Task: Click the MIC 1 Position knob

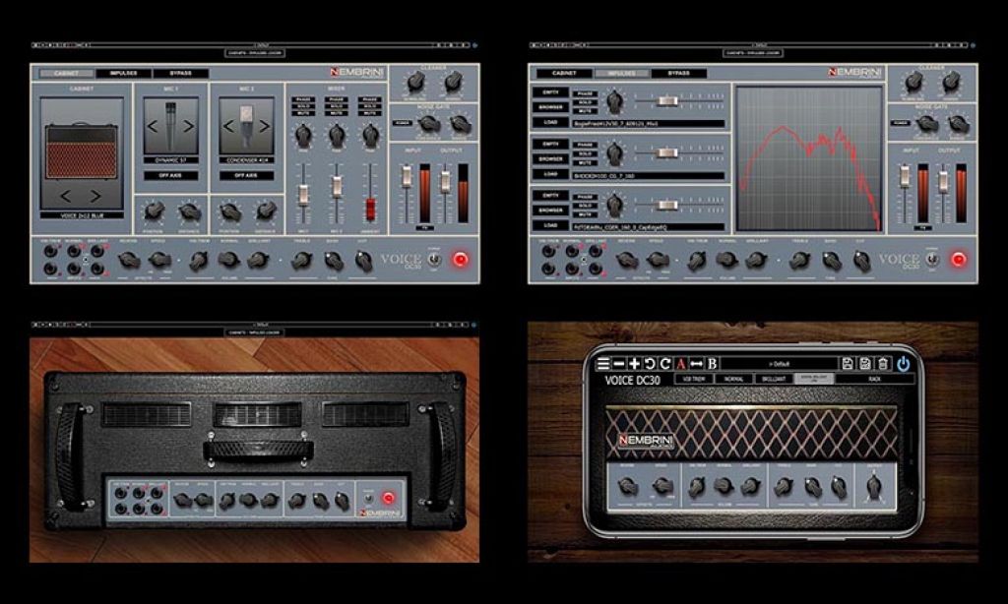Action: click(x=154, y=211)
